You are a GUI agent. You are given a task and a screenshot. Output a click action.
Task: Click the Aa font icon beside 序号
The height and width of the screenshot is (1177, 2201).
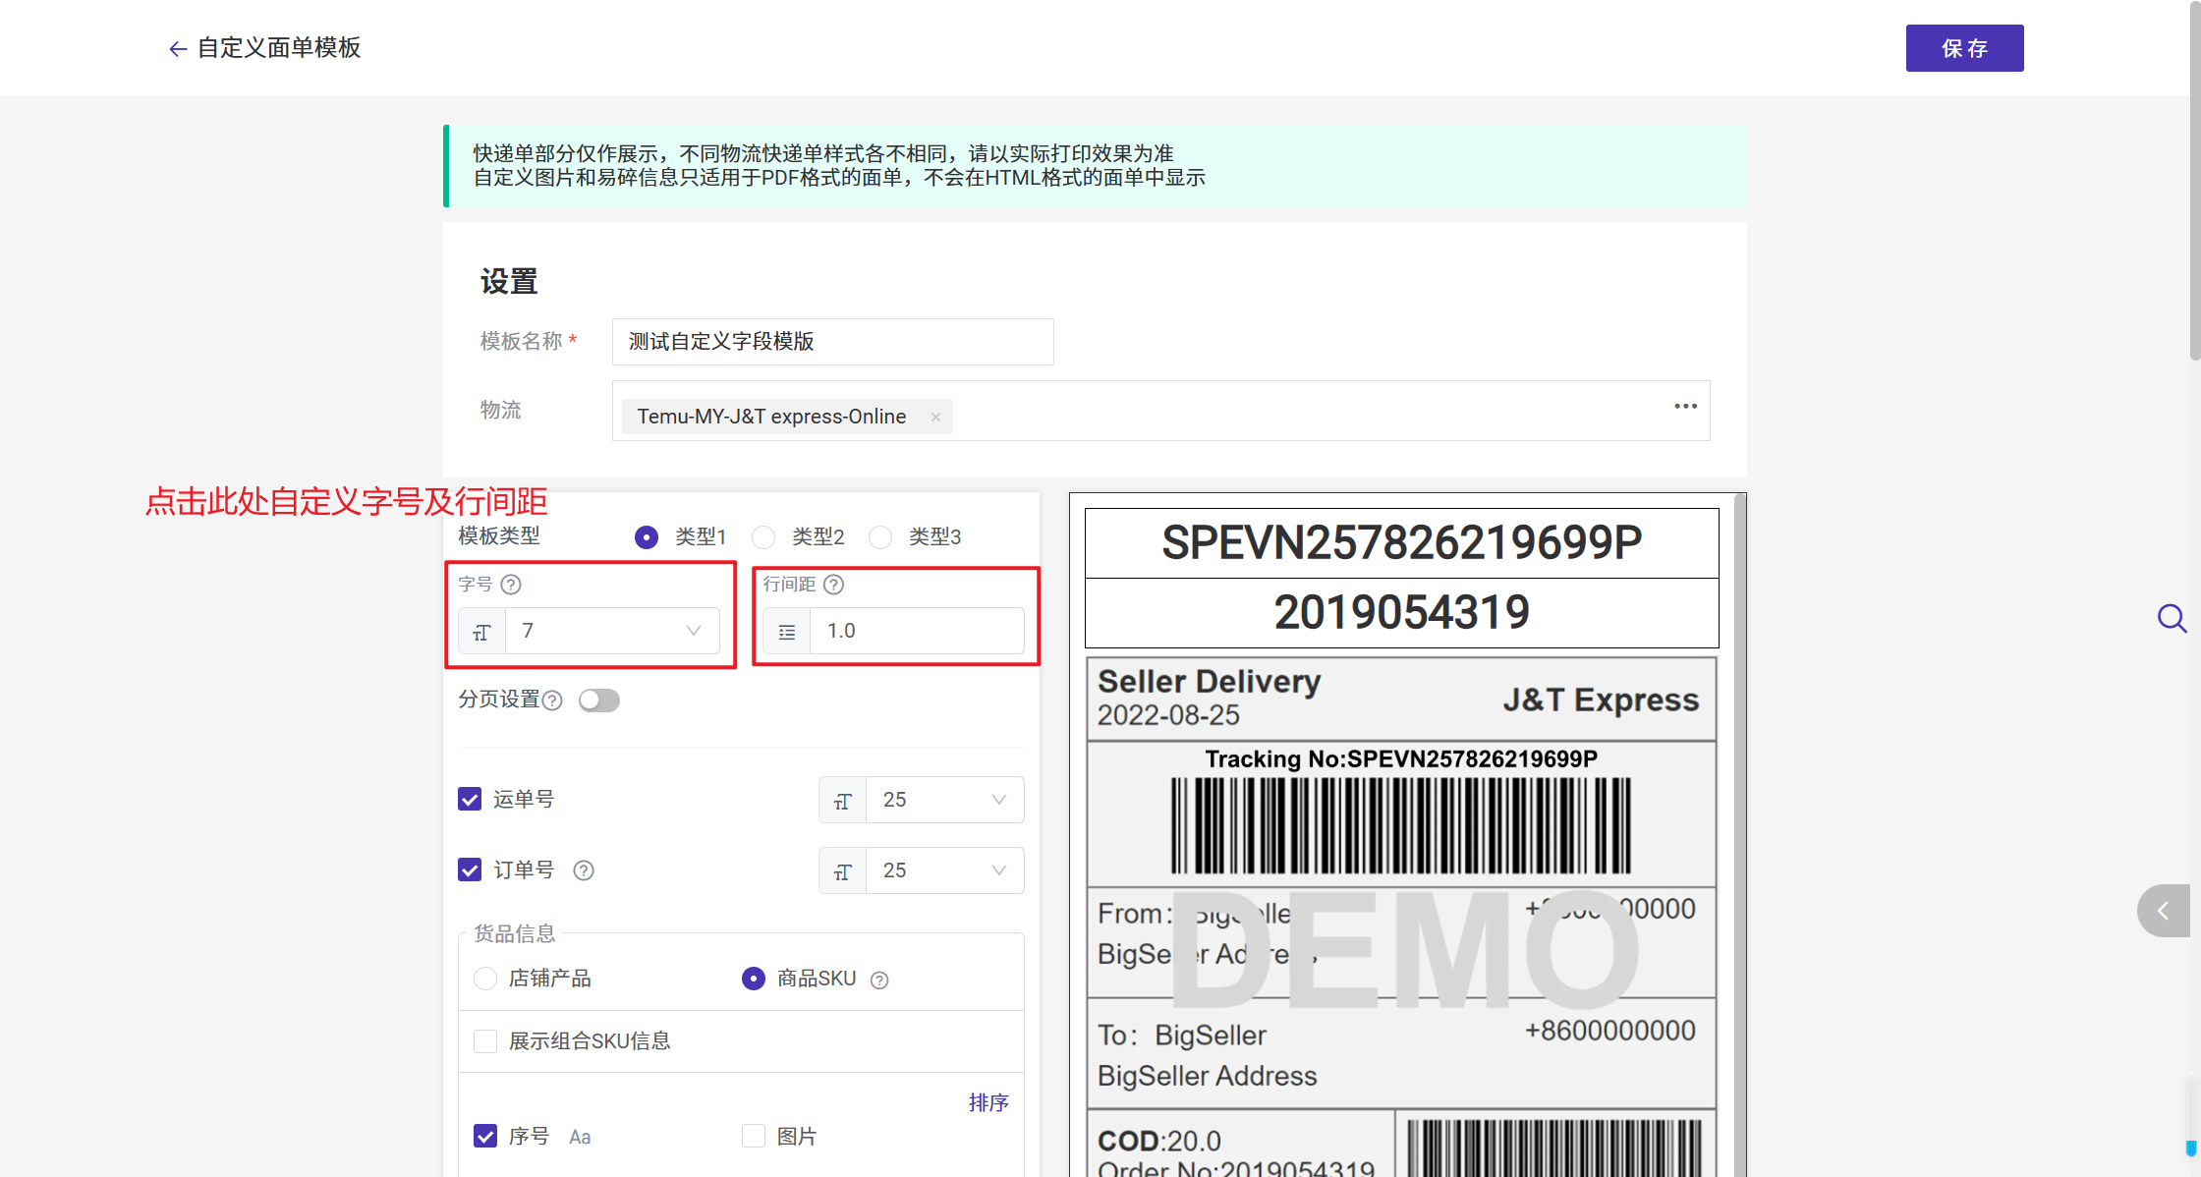[580, 1137]
